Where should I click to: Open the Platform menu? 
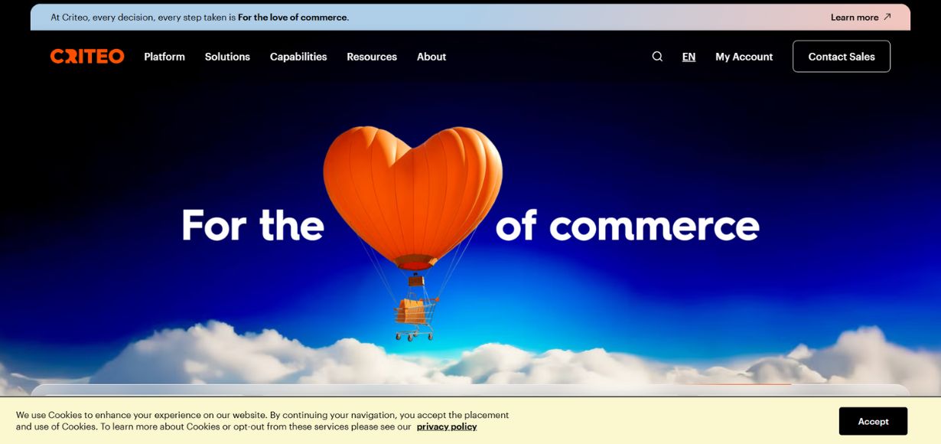[164, 56]
